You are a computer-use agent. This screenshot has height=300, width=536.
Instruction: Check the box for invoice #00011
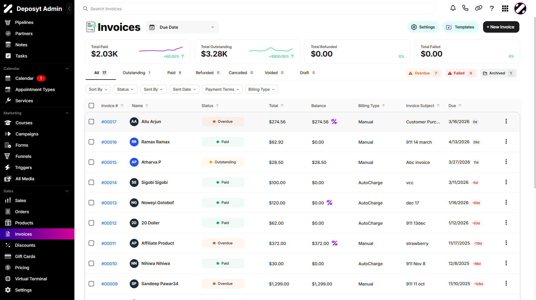91,243
